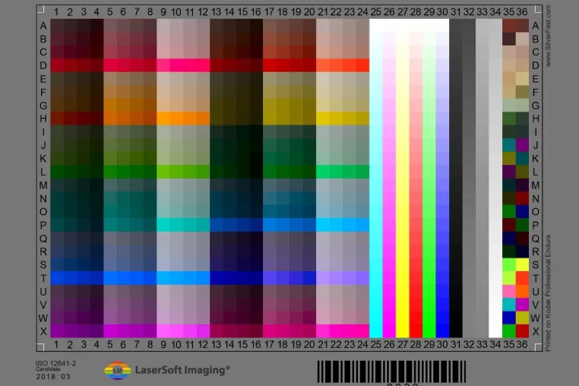Select the orange-red patch at D24
This screenshot has height=386, width=579.
coord(362,65)
